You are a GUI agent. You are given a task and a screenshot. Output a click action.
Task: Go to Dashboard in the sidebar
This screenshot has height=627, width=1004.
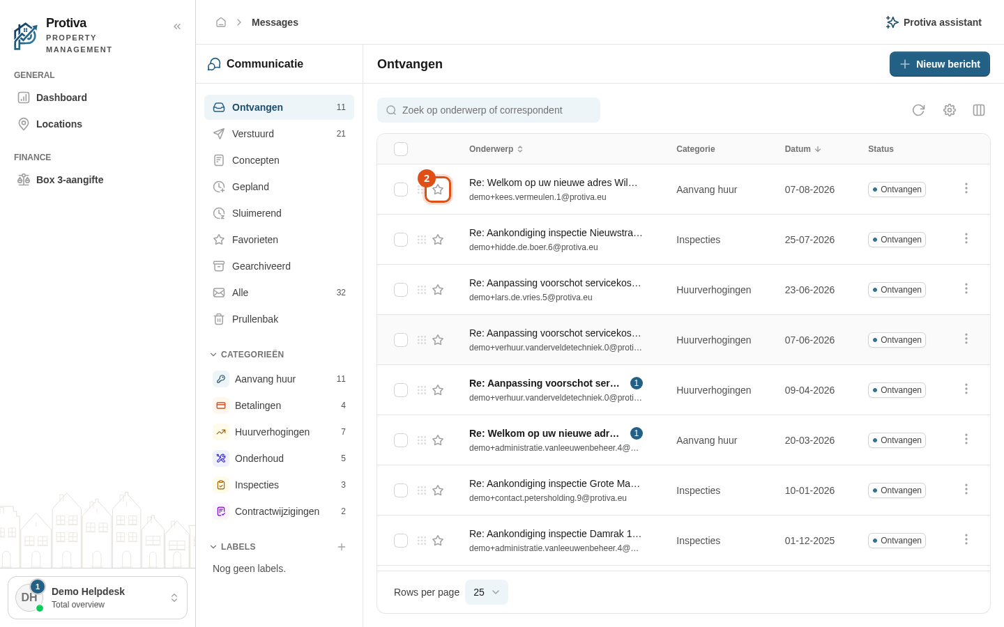coord(98,98)
